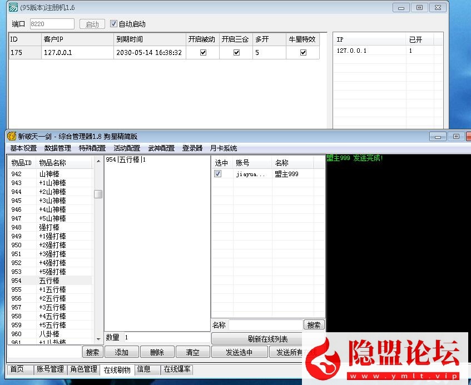
Task: Deselect the 盟主999 account checkbox
Action: tap(217, 174)
